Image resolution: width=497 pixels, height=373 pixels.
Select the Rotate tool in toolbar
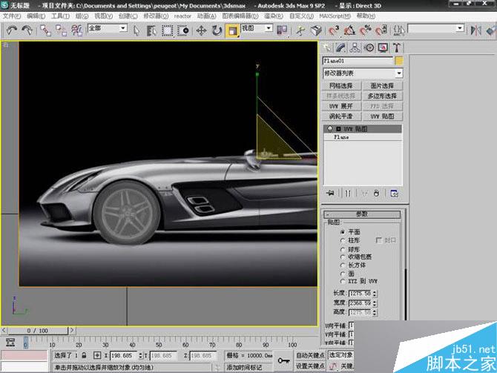tap(217, 30)
